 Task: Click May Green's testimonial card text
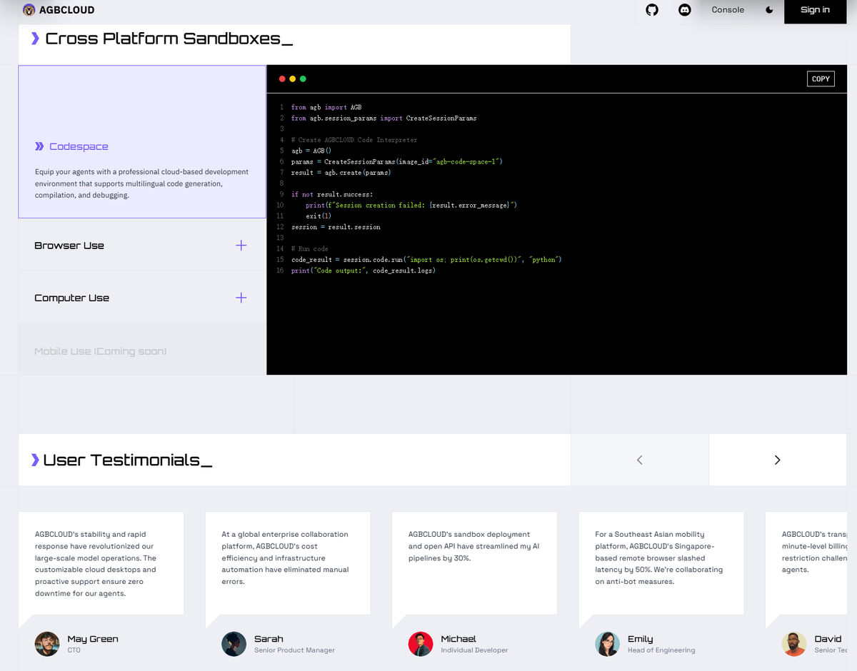96,564
